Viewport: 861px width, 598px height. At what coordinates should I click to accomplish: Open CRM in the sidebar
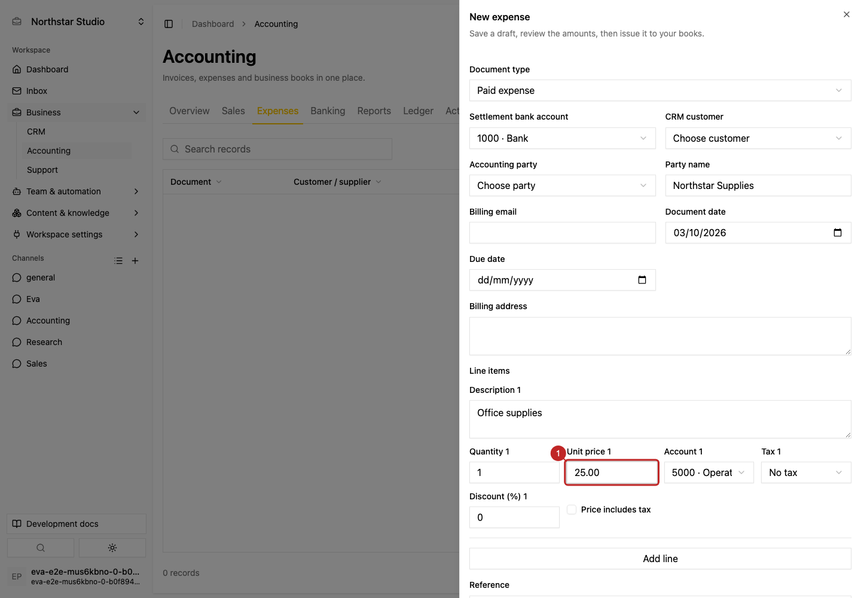(77, 132)
